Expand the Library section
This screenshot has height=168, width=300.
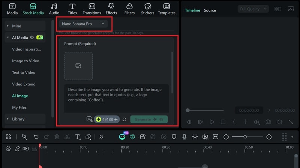25,119
